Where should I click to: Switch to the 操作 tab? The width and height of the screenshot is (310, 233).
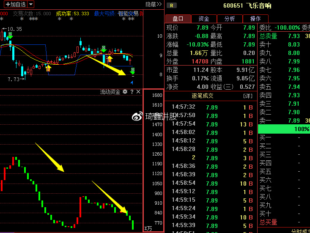255,19
